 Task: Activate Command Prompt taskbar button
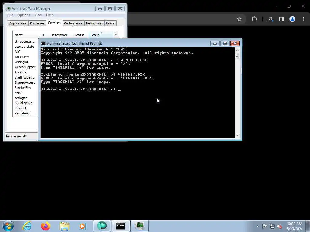tap(120, 226)
